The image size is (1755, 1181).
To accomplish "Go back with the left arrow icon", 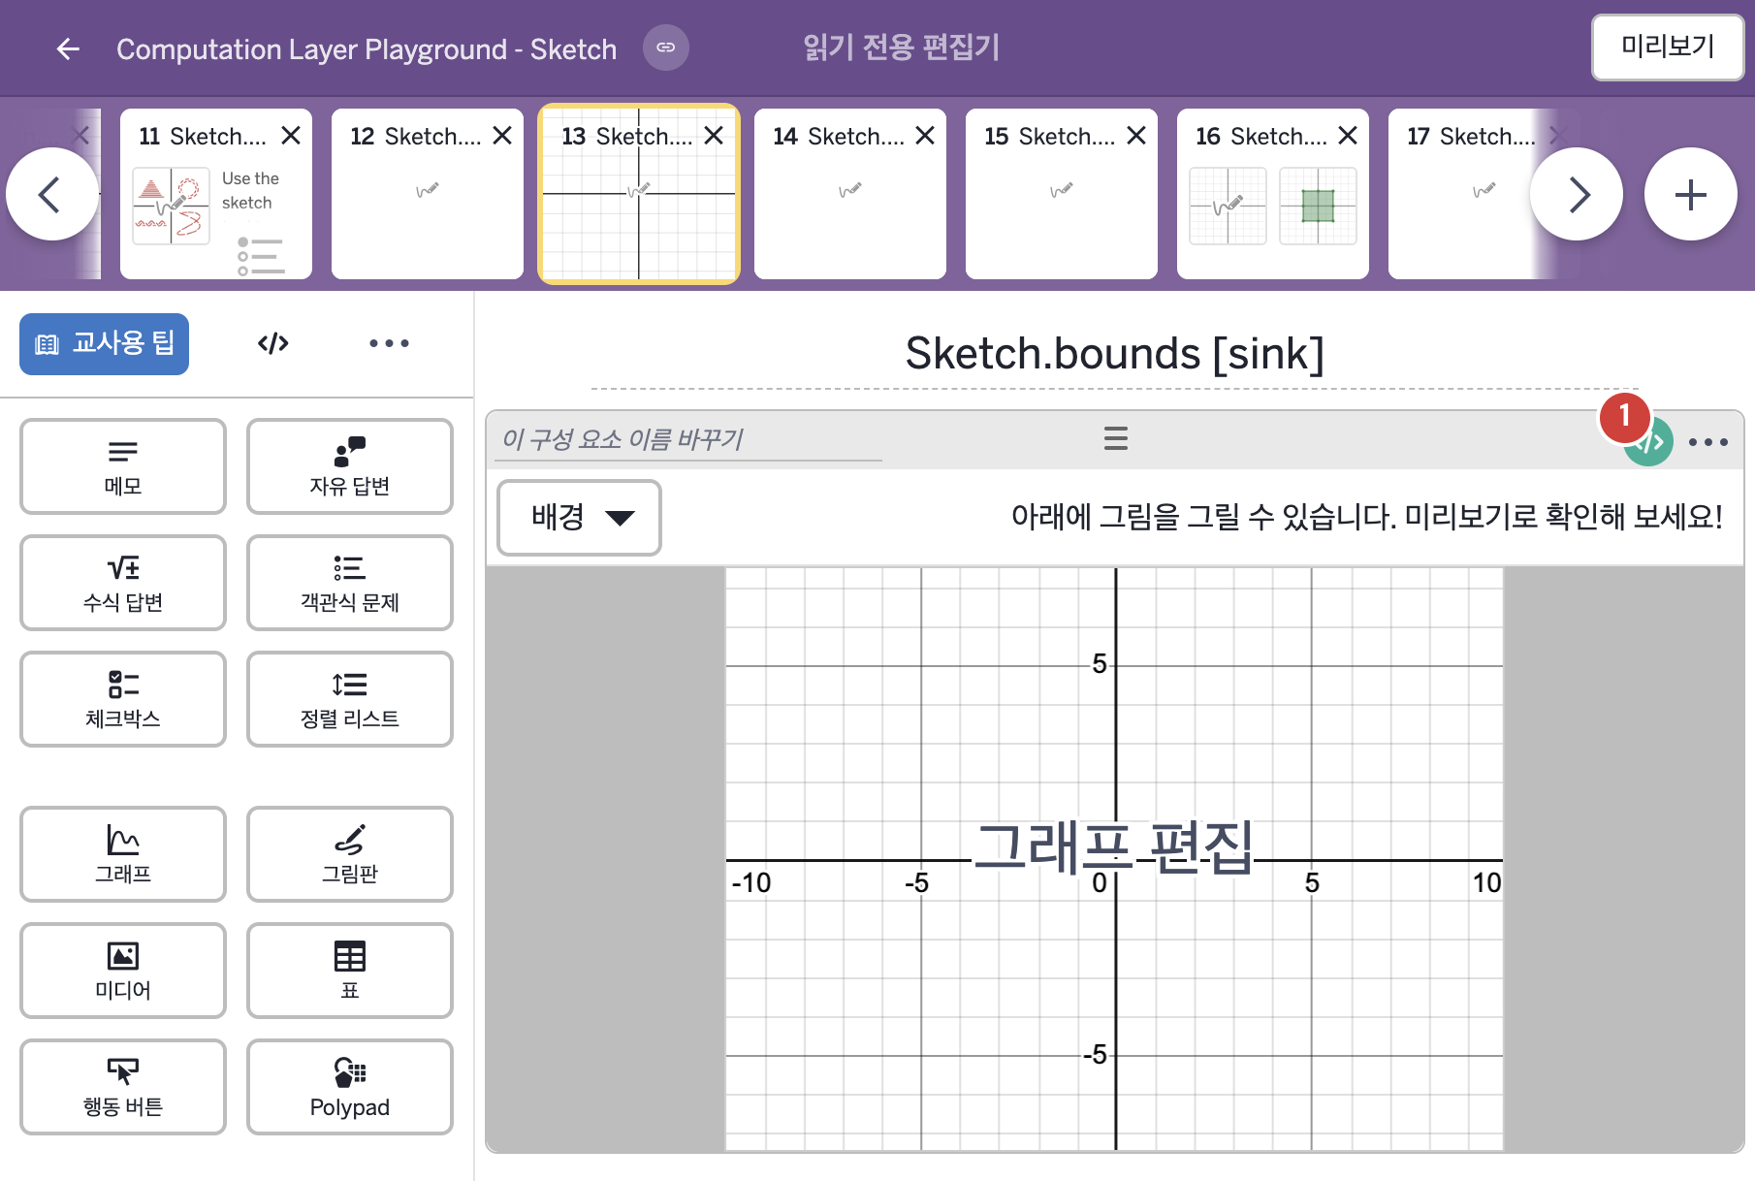I will click(x=68, y=48).
